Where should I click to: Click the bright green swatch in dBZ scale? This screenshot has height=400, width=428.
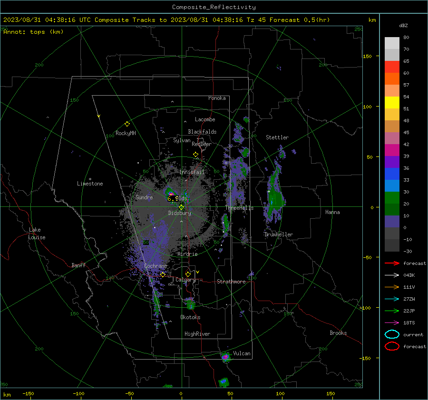coord(392,198)
